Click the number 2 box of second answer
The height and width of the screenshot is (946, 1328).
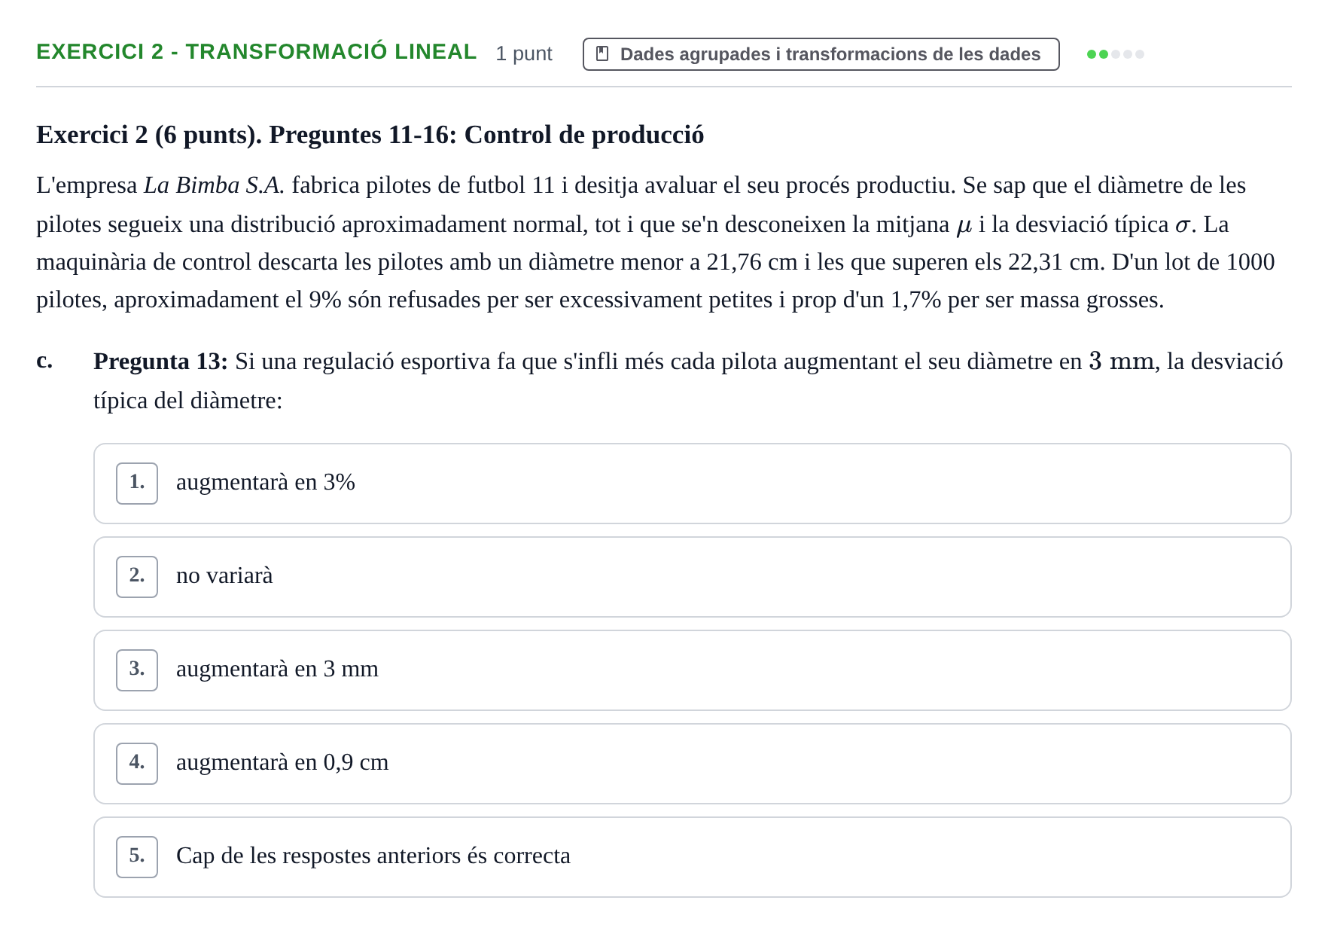tap(137, 577)
